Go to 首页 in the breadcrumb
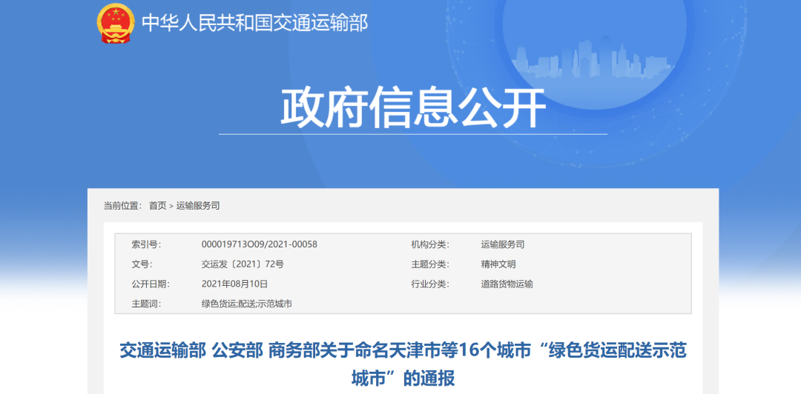Screen dimensions: 801x394 pos(157,206)
